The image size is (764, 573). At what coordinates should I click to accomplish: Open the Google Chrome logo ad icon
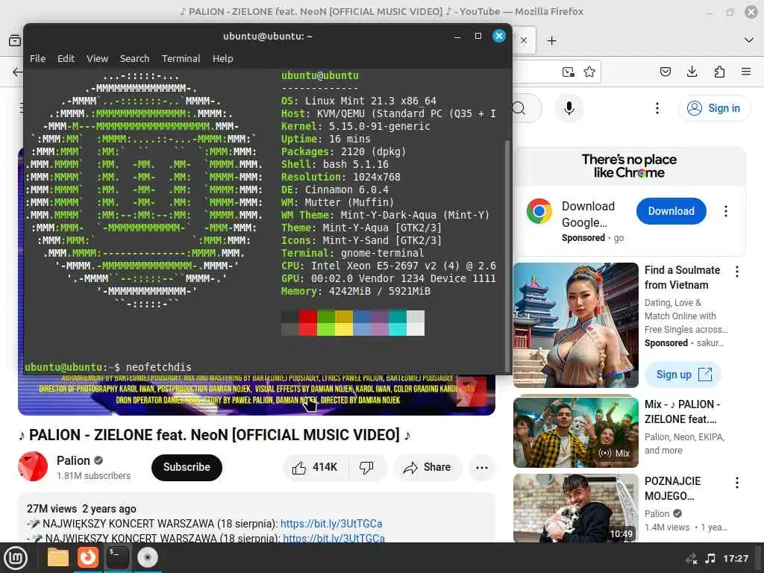[x=539, y=211]
